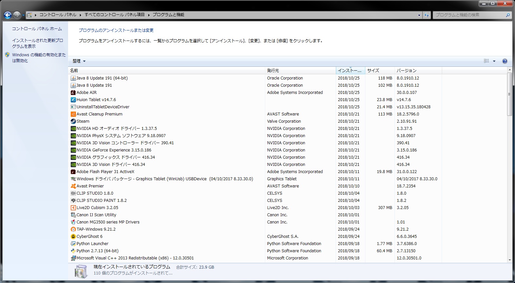This screenshot has height=283, width=515.
Task: Click the Avast Premier icon
Action: point(73,186)
